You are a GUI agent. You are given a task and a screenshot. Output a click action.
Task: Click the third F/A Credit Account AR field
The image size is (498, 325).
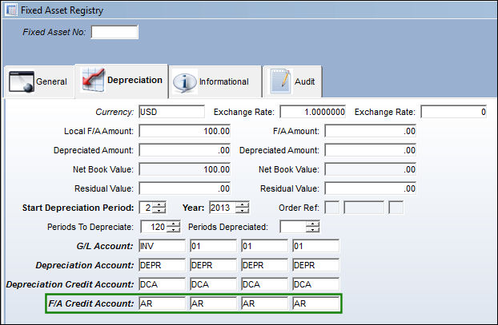(264, 303)
